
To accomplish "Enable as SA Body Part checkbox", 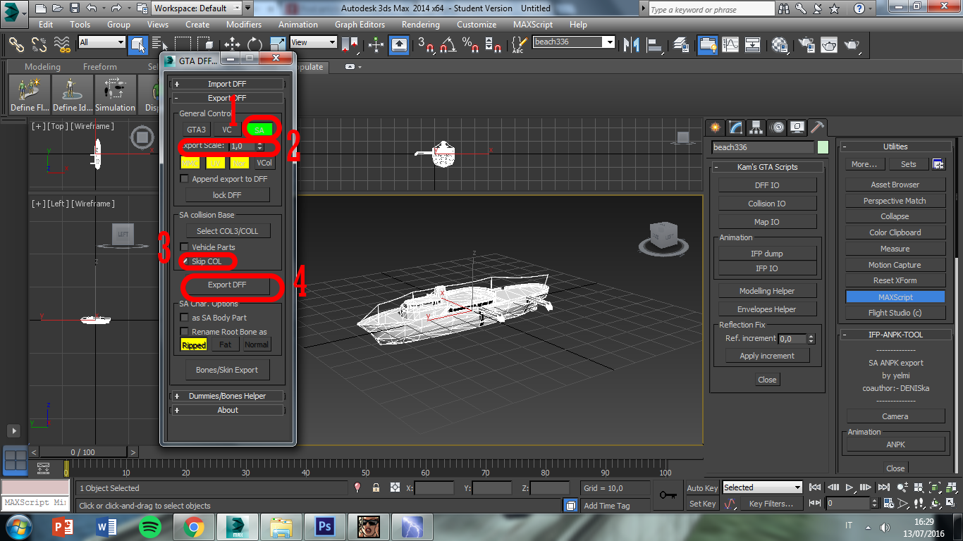I will point(185,318).
